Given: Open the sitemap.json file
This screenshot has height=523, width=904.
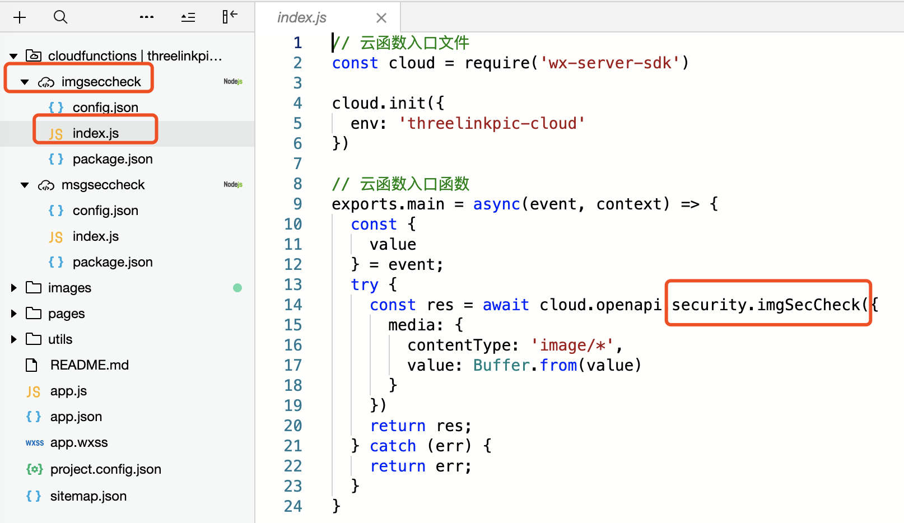Looking at the screenshot, I should [88, 496].
